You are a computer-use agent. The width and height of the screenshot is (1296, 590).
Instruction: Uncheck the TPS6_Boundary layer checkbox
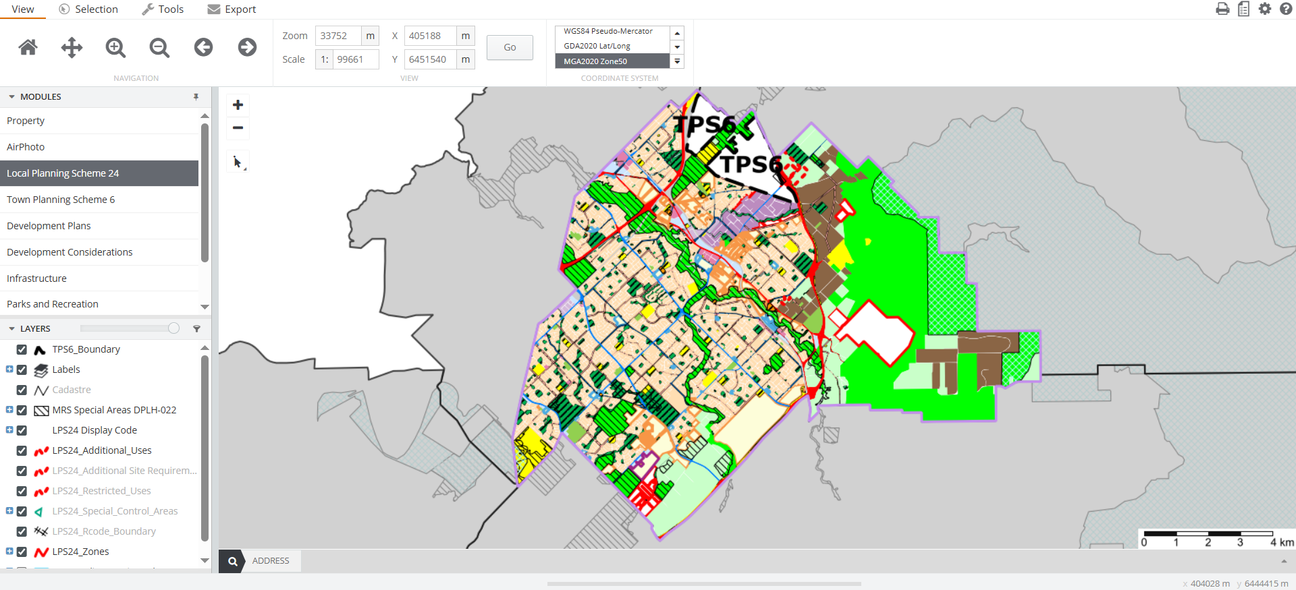point(22,349)
